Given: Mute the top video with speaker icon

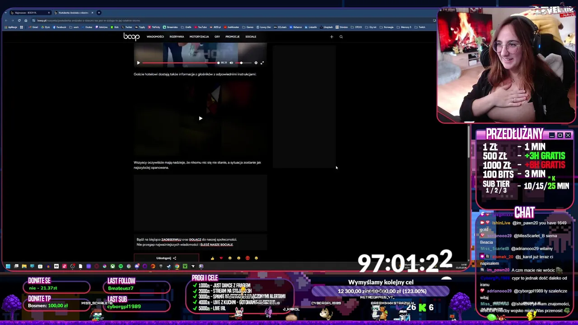Looking at the screenshot, I should click(x=231, y=63).
